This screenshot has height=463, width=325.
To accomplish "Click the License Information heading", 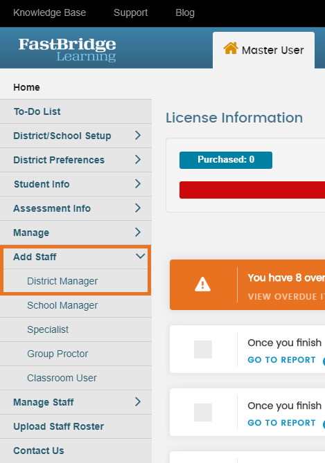I will coord(234,118).
